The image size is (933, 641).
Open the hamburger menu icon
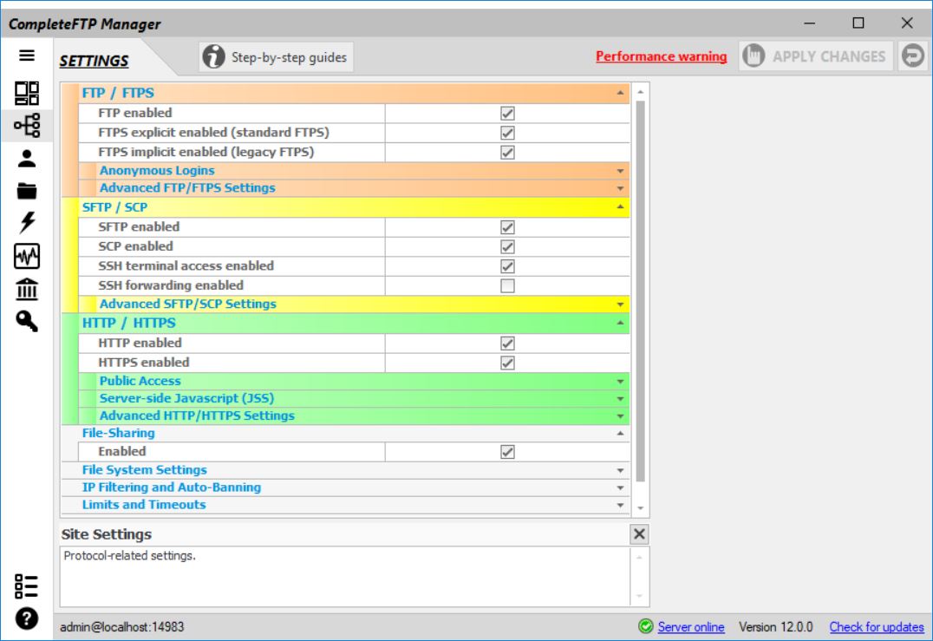pos(27,56)
